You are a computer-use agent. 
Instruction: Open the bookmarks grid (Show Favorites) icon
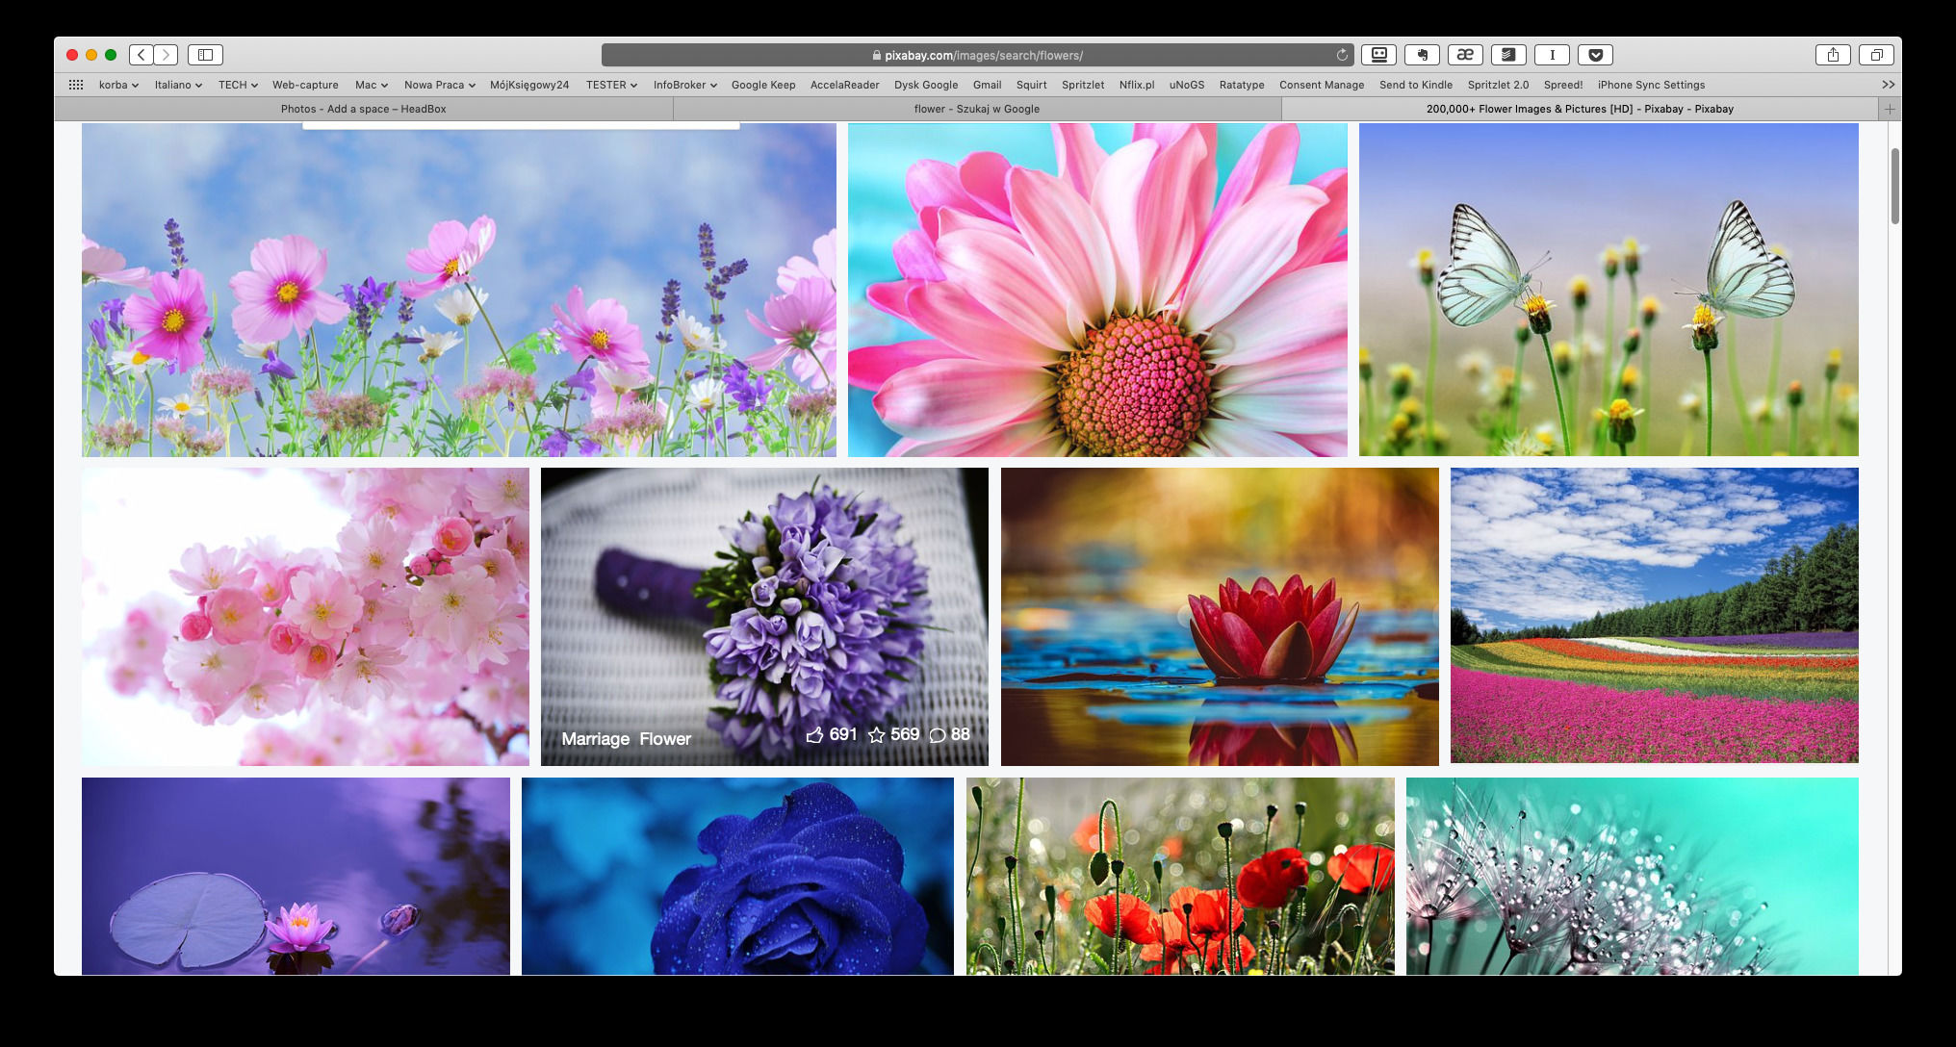pos(76,85)
